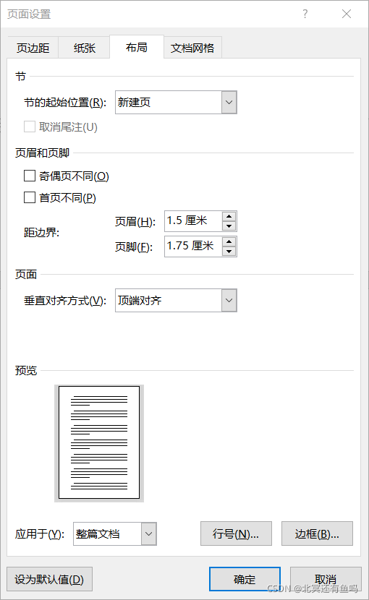Click the page preview thumbnail

[x=99, y=442]
